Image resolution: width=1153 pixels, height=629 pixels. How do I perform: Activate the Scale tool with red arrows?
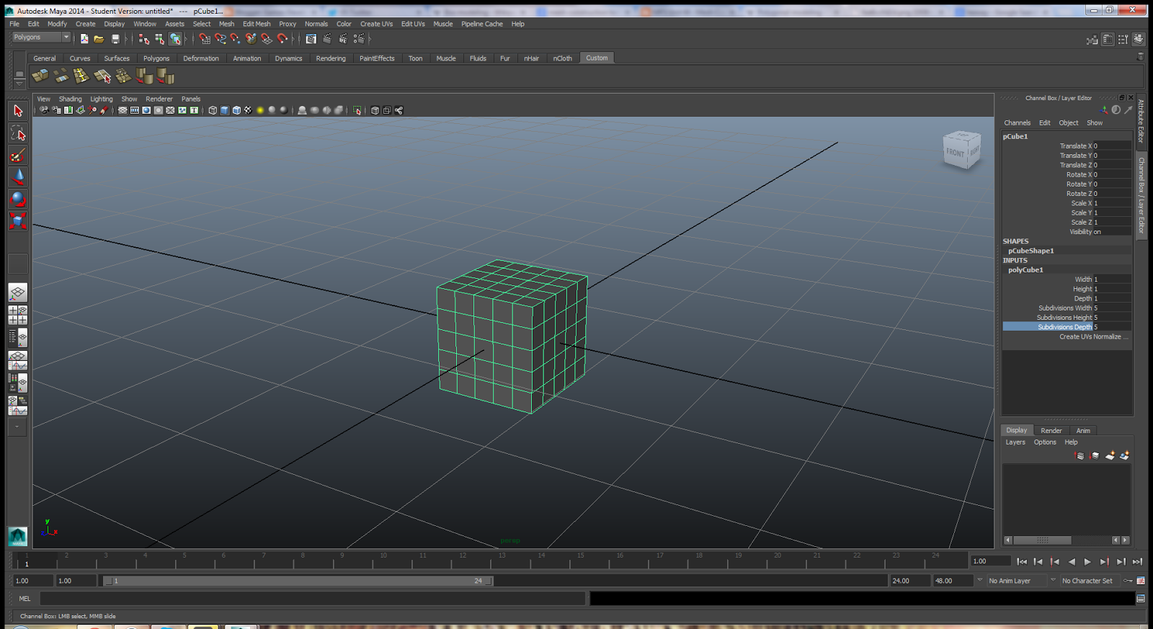(18, 220)
